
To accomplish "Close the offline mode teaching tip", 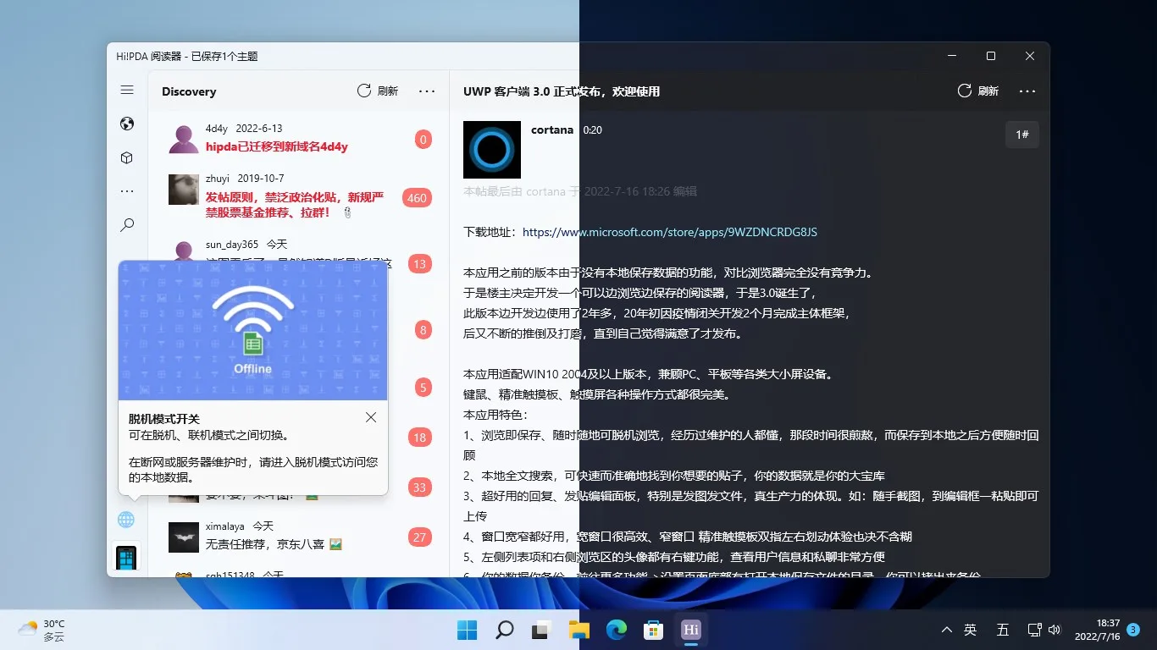I will pos(371,417).
